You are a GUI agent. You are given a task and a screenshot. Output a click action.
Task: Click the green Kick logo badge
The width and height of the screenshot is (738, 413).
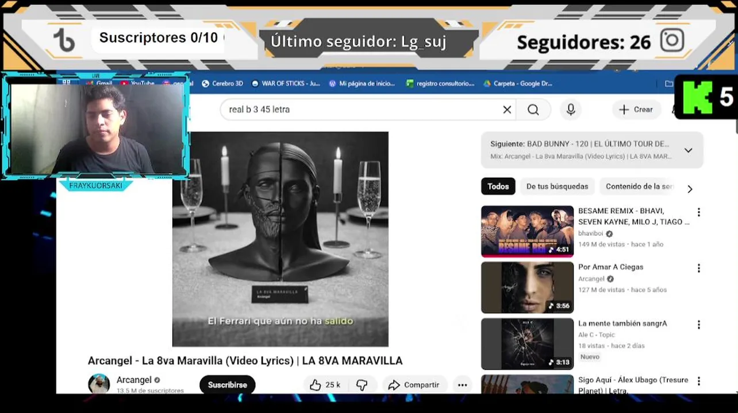698,98
